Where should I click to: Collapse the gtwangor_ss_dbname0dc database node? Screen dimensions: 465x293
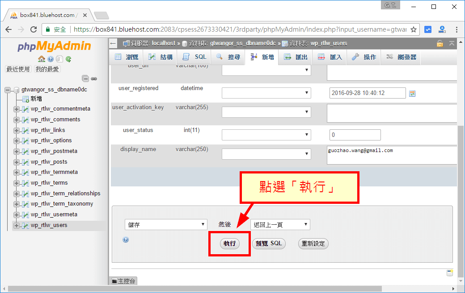coord(7,89)
